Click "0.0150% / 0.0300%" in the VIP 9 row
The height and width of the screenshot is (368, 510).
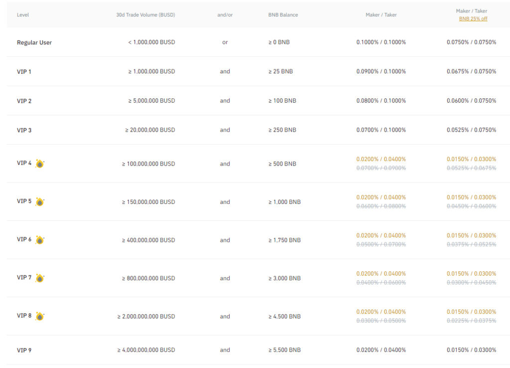point(471,350)
